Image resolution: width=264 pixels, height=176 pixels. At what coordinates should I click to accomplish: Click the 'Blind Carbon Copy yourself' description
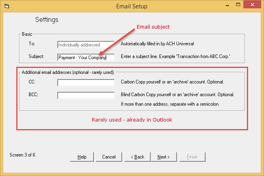[177, 95]
